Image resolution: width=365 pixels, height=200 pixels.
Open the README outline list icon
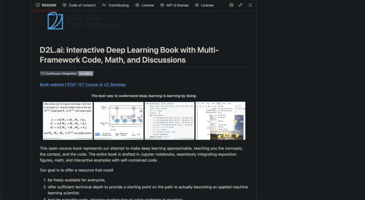[x=250, y=5]
